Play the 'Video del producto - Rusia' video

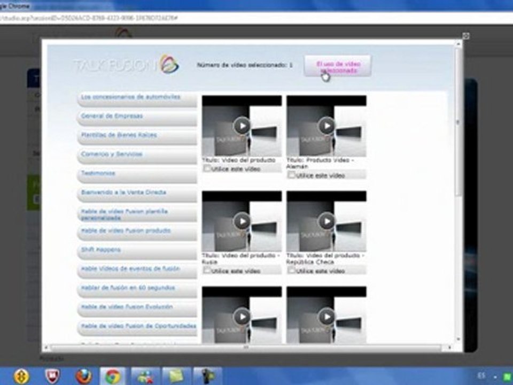click(242, 221)
